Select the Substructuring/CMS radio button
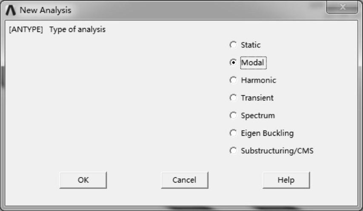This screenshot has width=363, height=211. tap(233, 151)
